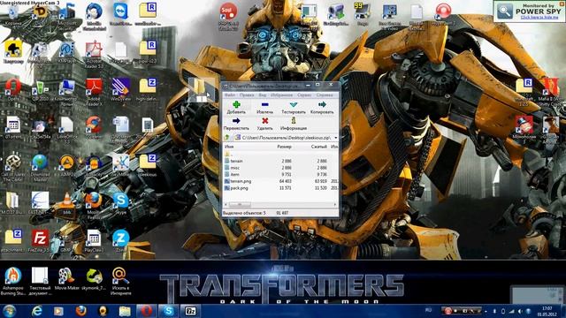Image resolution: width=566 pixels, height=318 pixels.
Task: Click the Recycle Bin 'Корзина' icon
Action: pyautogui.click(x=13, y=15)
